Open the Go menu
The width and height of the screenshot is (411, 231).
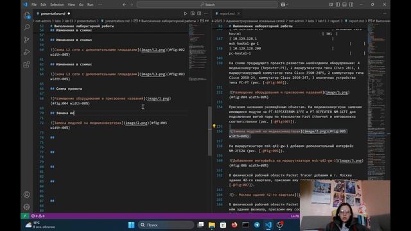coord(81,4)
